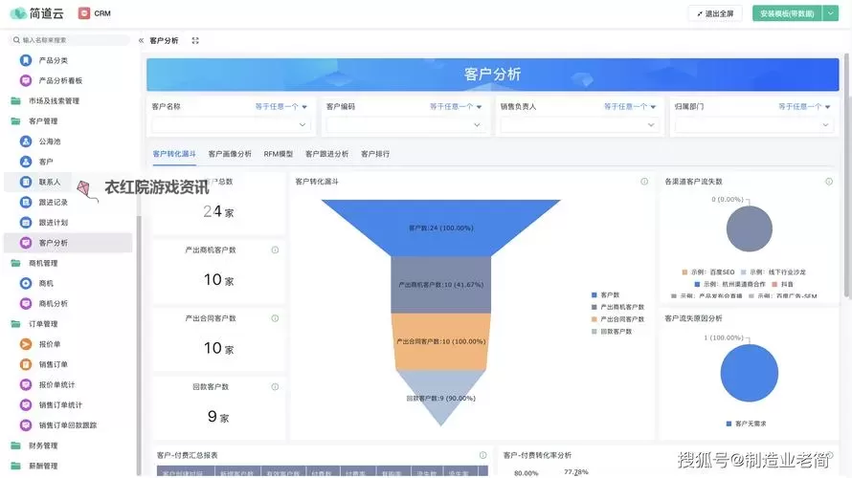Click the 薪酬管理 folder icon

point(15,466)
